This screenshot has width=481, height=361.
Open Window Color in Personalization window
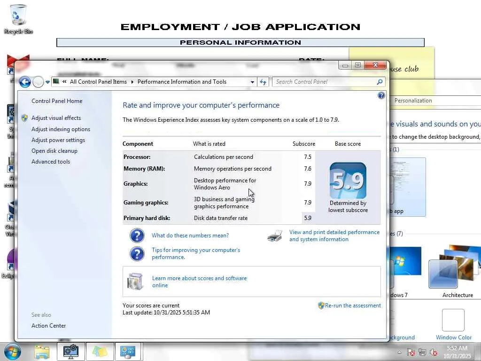coord(453,325)
